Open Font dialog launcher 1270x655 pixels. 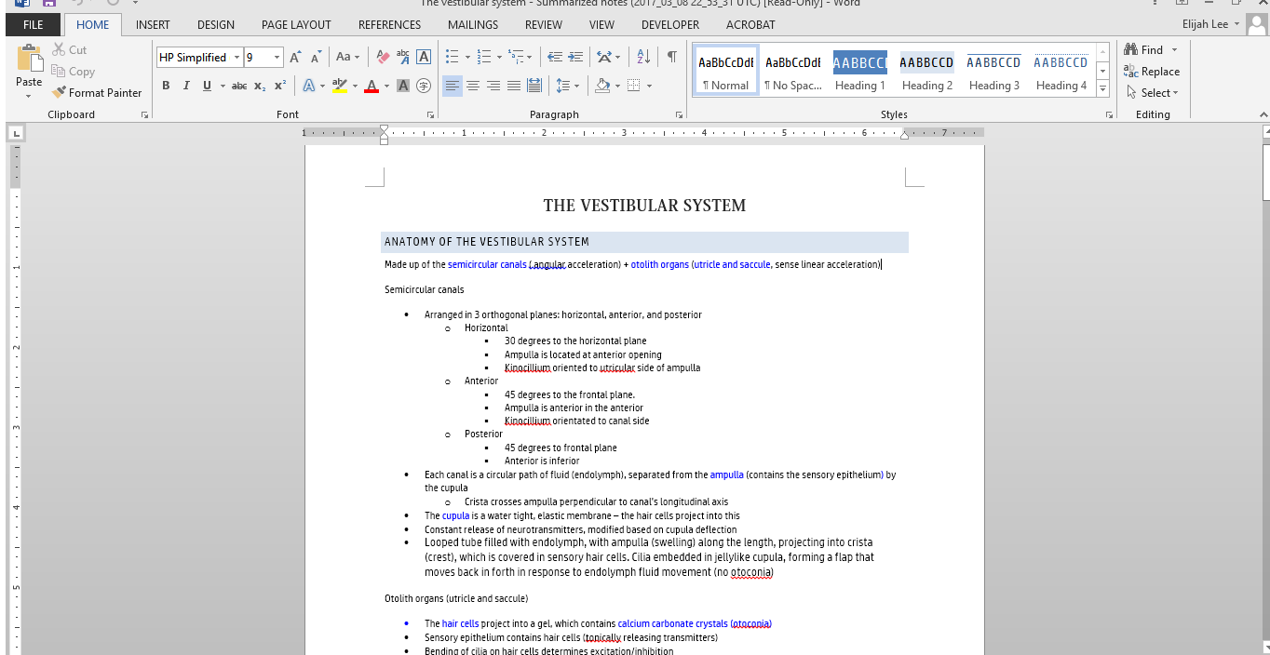pos(430,114)
